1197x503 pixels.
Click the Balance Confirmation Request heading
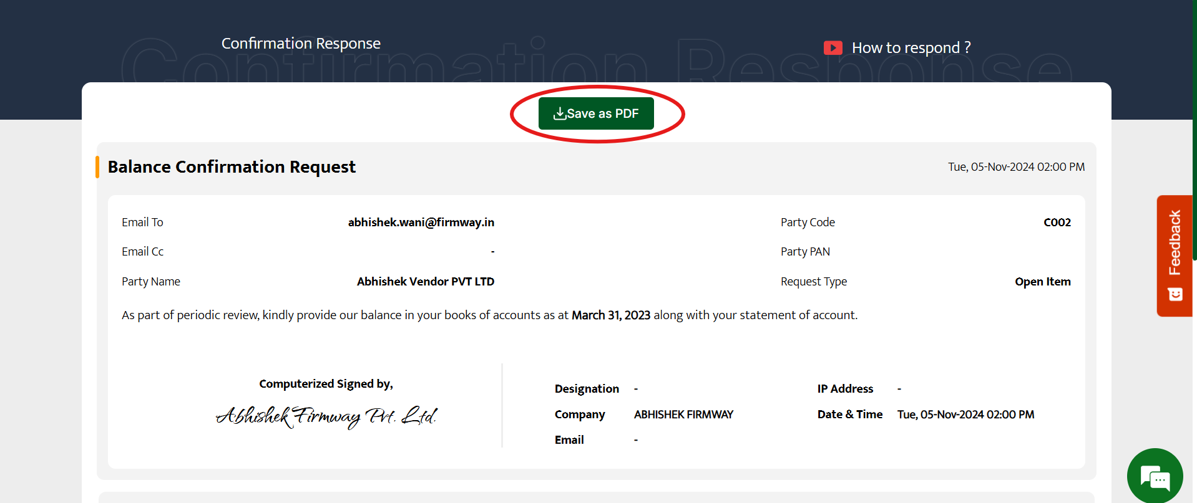tap(232, 167)
